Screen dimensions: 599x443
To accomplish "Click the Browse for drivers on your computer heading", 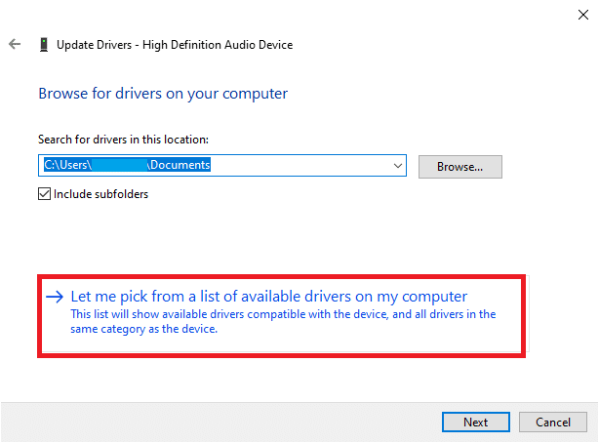I will tap(163, 94).
